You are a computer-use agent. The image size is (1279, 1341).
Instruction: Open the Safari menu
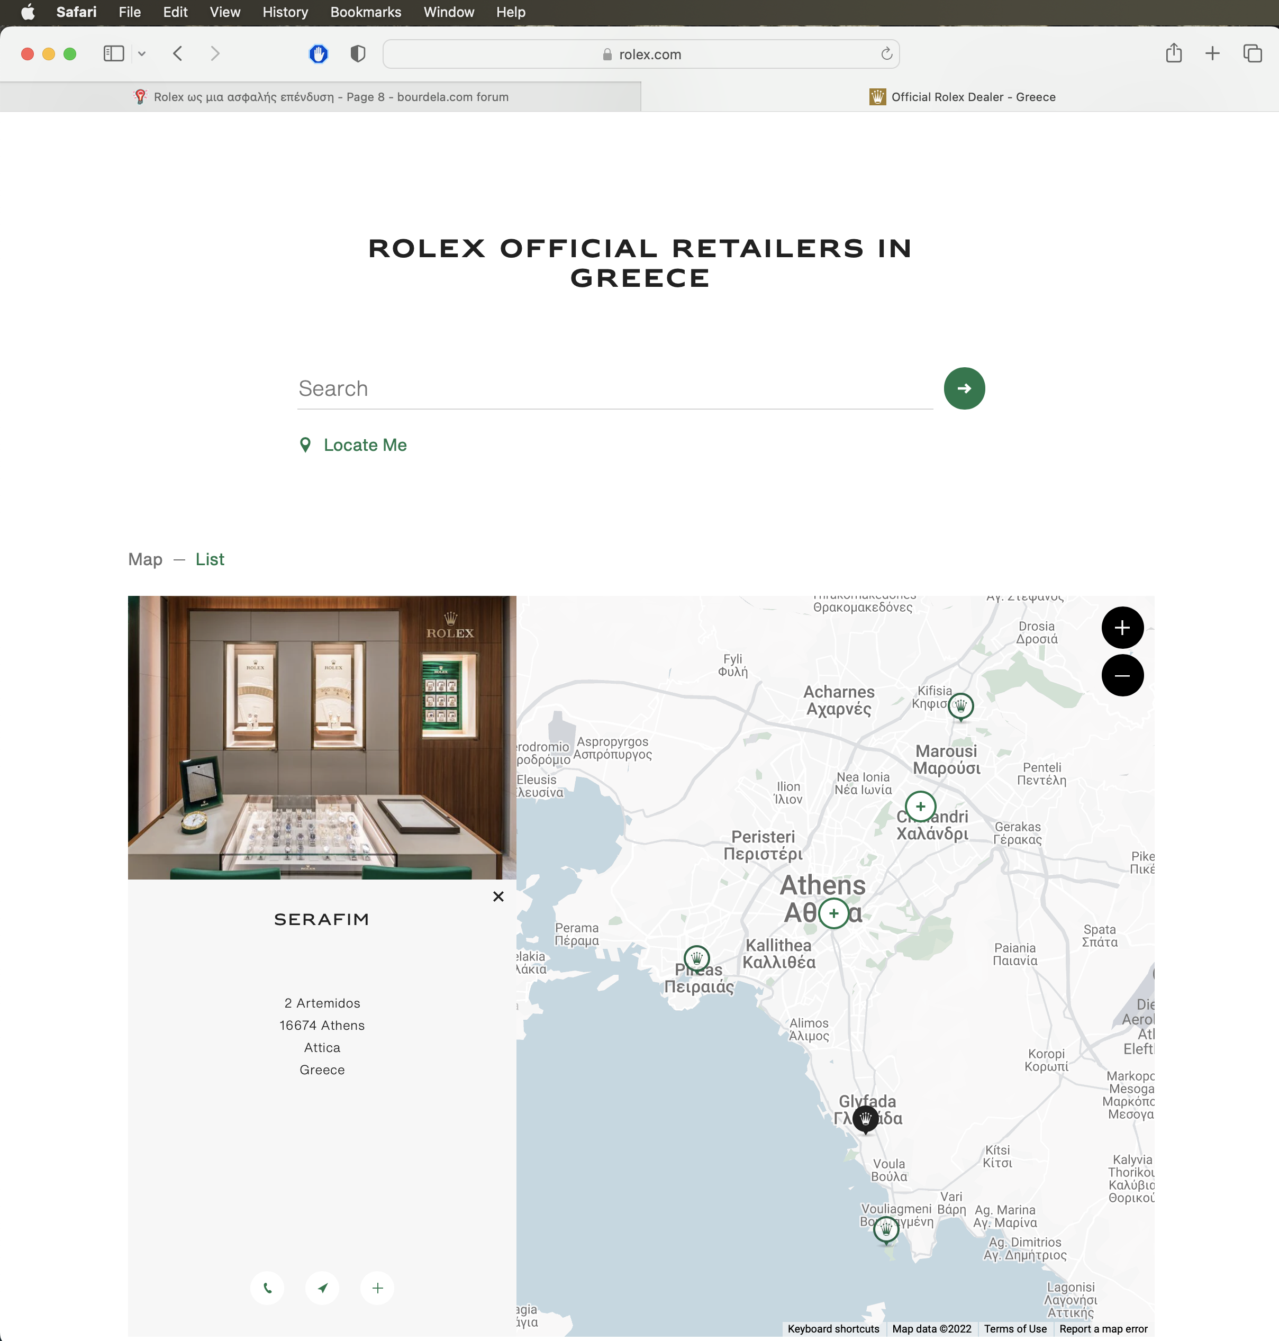coord(76,12)
